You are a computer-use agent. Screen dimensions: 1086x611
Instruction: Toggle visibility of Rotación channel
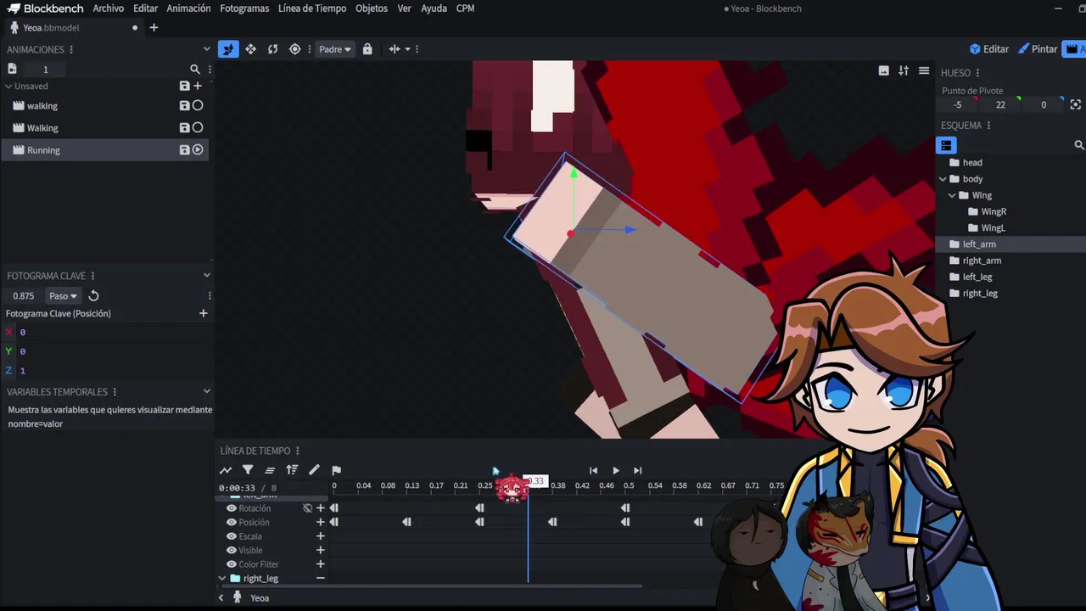pyautogui.click(x=231, y=508)
